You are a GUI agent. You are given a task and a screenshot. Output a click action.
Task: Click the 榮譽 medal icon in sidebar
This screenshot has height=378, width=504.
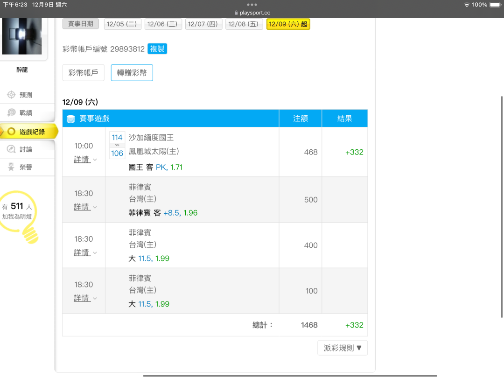pos(11,167)
